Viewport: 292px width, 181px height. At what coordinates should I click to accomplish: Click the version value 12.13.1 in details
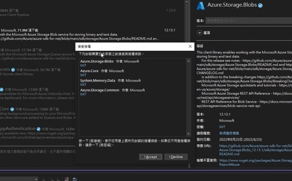(x=225, y=114)
